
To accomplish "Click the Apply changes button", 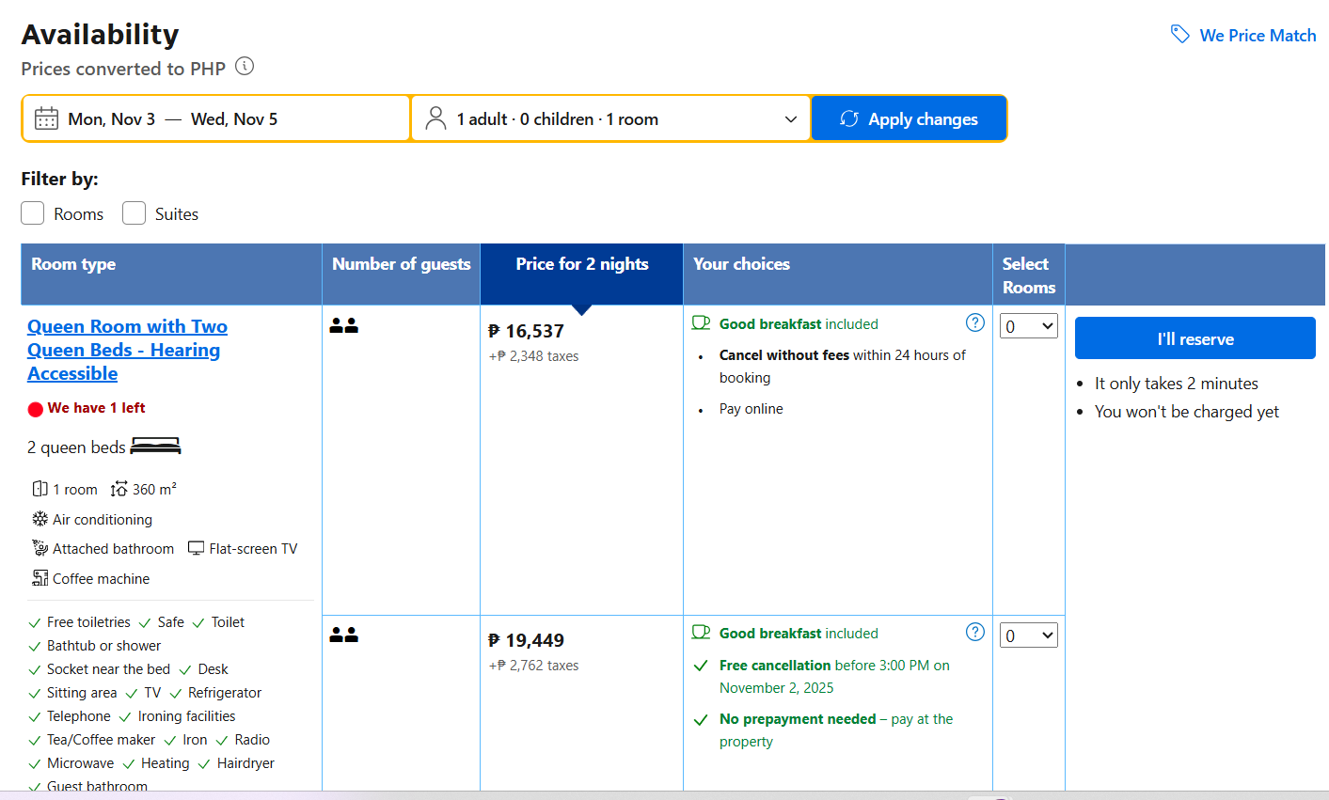I will click(909, 118).
